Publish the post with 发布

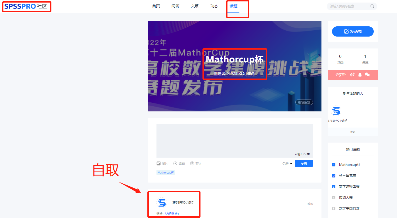(304, 163)
